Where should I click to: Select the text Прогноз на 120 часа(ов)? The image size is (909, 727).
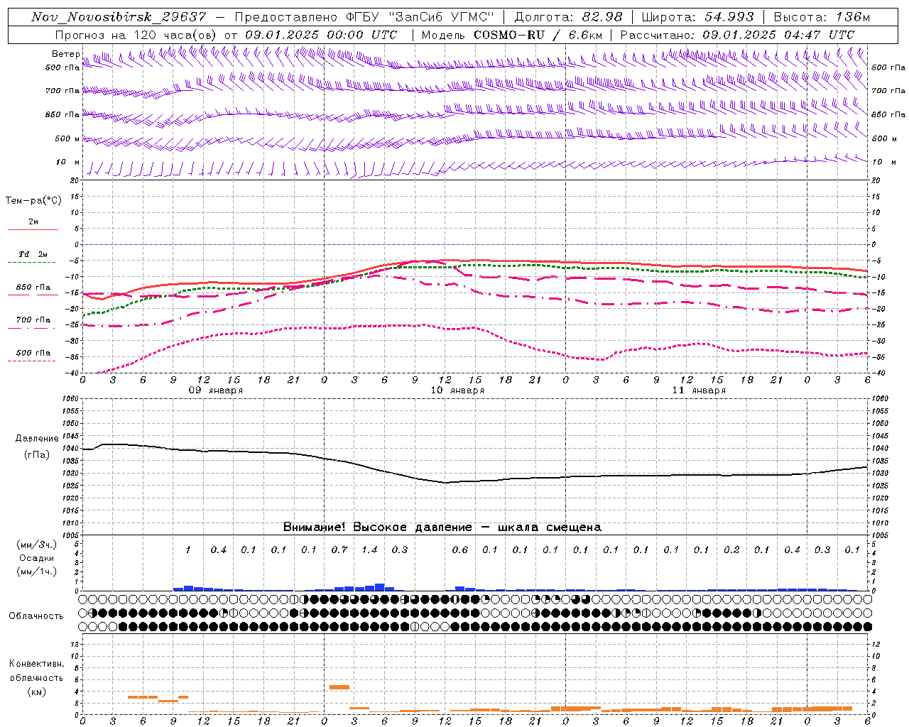pyautogui.click(x=136, y=35)
